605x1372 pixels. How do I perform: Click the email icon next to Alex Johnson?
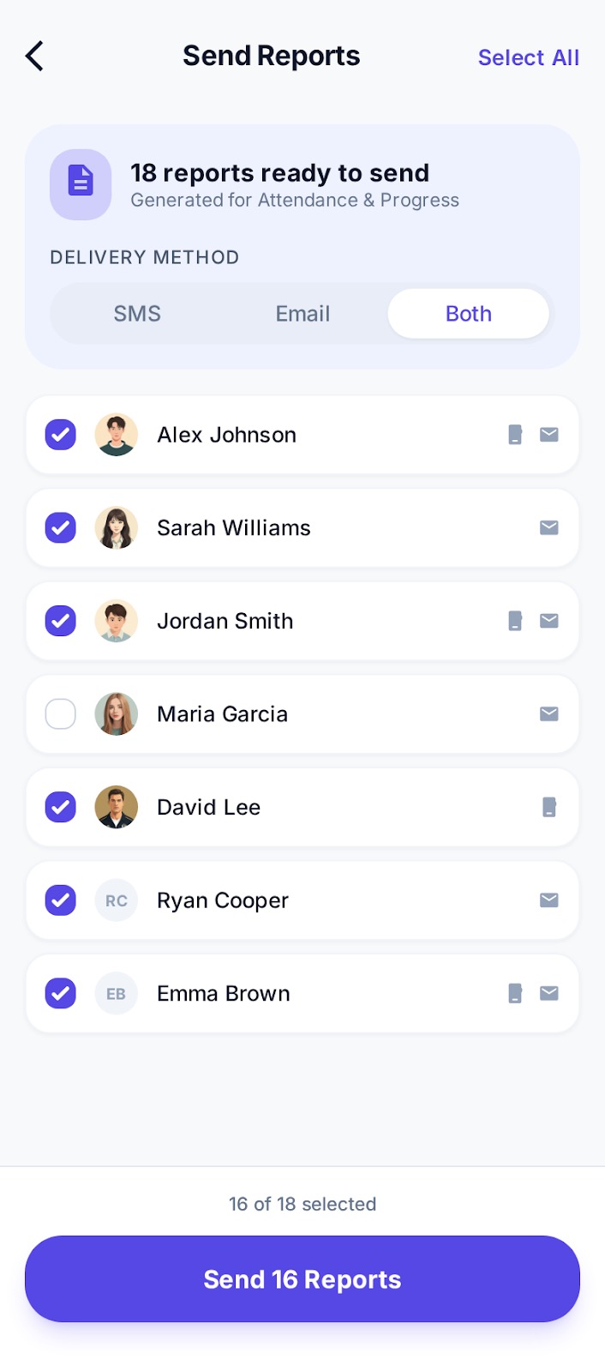pos(548,435)
